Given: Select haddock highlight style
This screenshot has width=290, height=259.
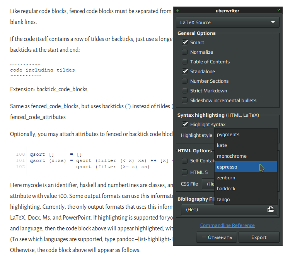Looking at the screenshot, I should (x=246, y=188).
